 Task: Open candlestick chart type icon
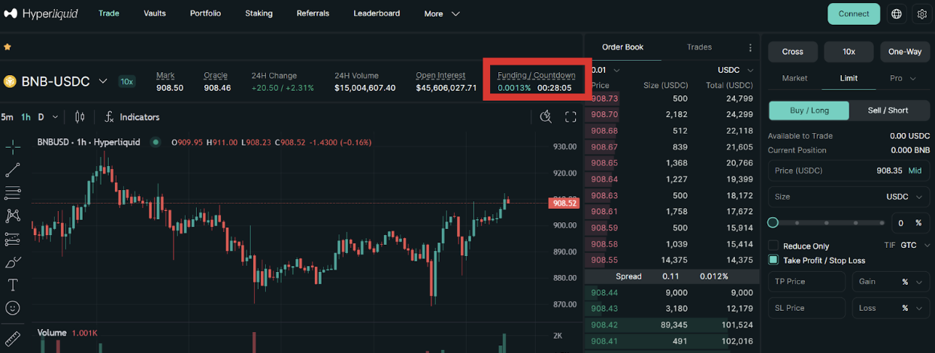[80, 117]
